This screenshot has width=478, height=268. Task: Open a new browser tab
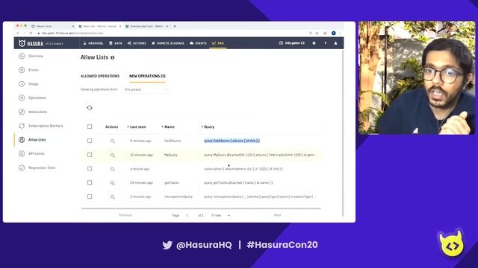175,27
